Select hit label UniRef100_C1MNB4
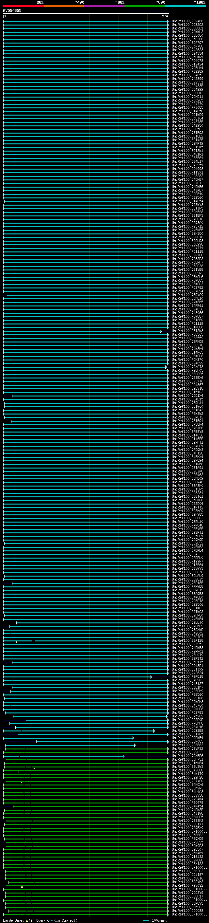This screenshot has height=923, width=209. point(187,763)
